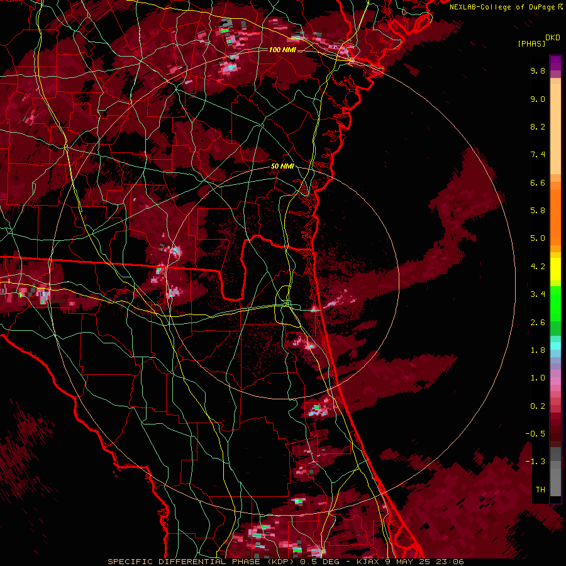Click the 100 NMI range ring label
Image resolution: width=566 pixels, height=566 pixels.
[282, 50]
